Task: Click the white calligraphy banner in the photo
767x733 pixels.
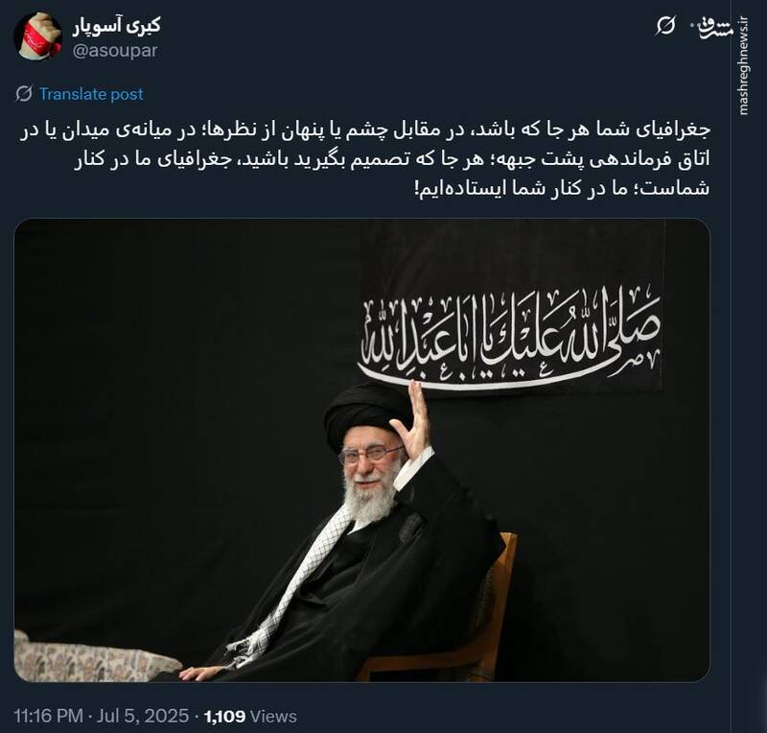Action: coord(509,336)
